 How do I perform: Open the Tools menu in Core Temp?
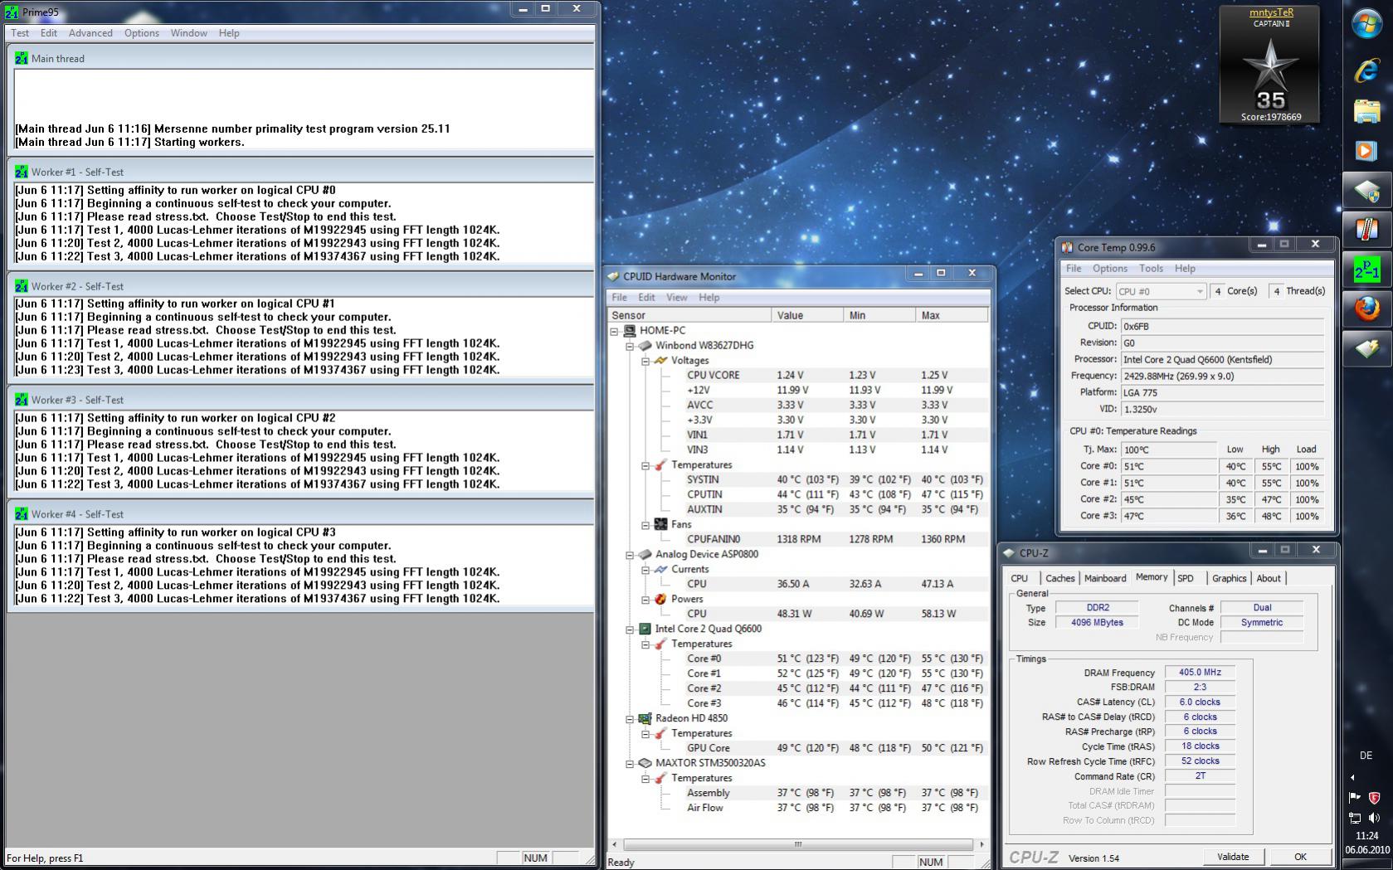coord(1151,269)
